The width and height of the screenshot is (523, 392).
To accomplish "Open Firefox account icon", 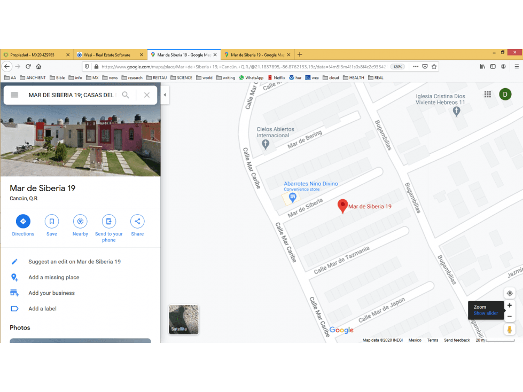I will click(x=503, y=67).
